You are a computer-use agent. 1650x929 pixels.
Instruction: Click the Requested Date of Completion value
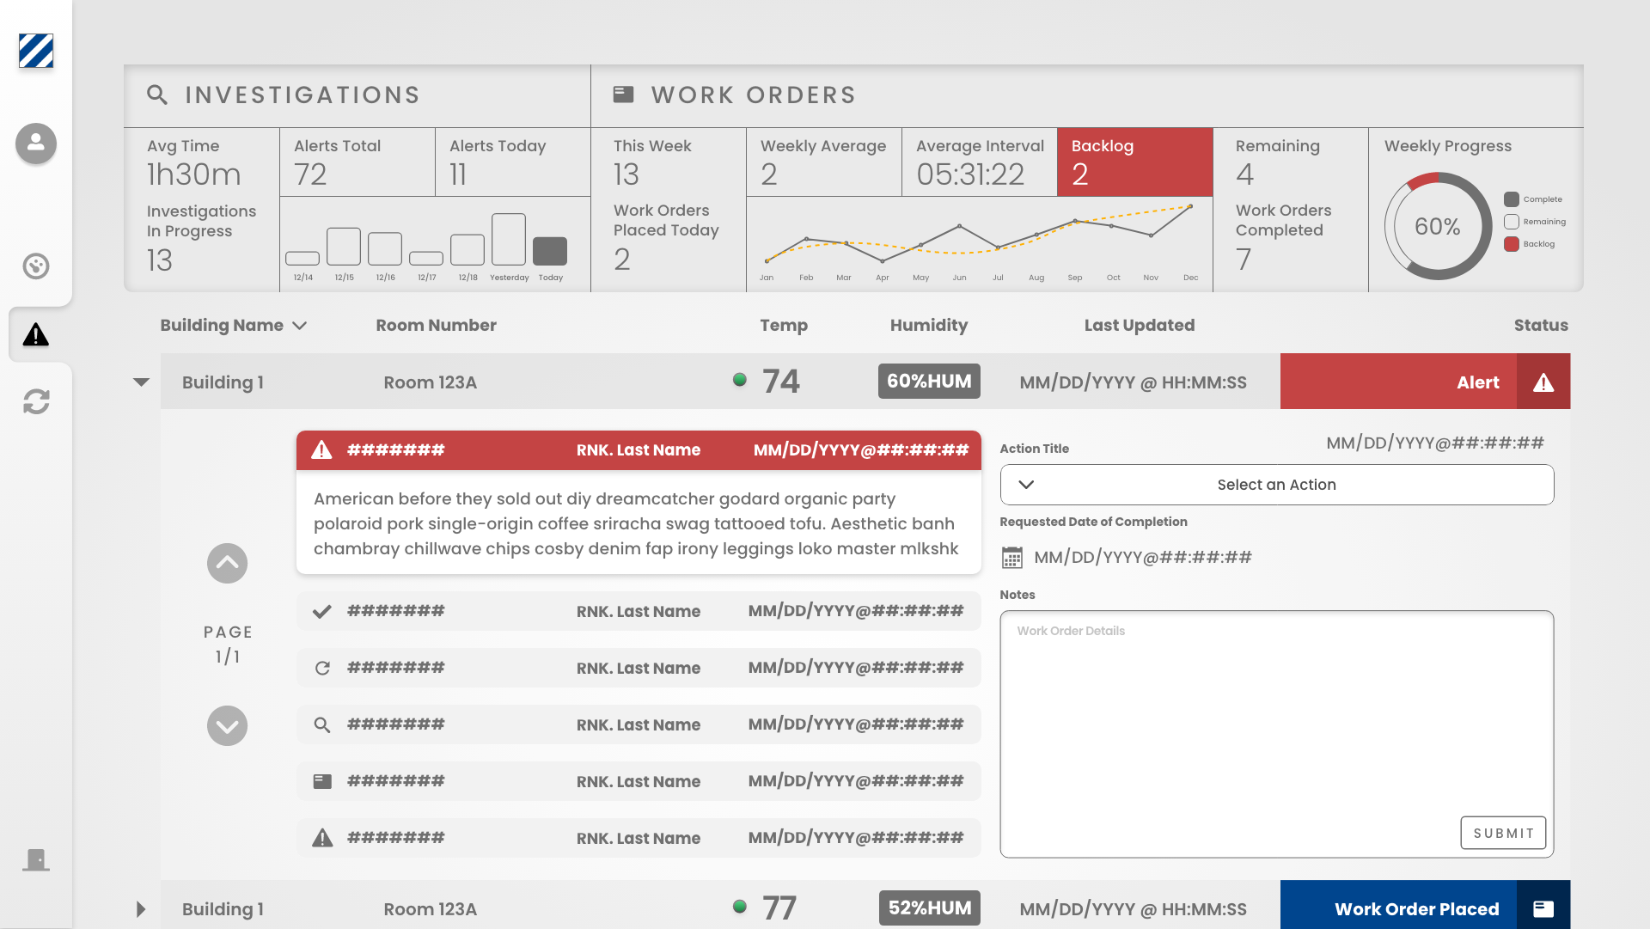1143,558
